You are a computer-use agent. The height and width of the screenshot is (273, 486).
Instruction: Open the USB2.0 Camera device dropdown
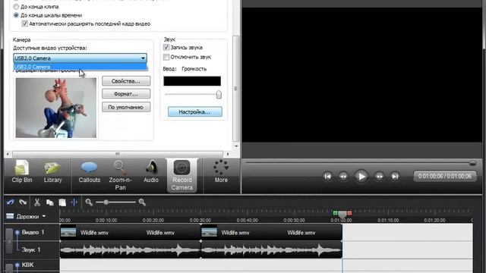point(80,58)
